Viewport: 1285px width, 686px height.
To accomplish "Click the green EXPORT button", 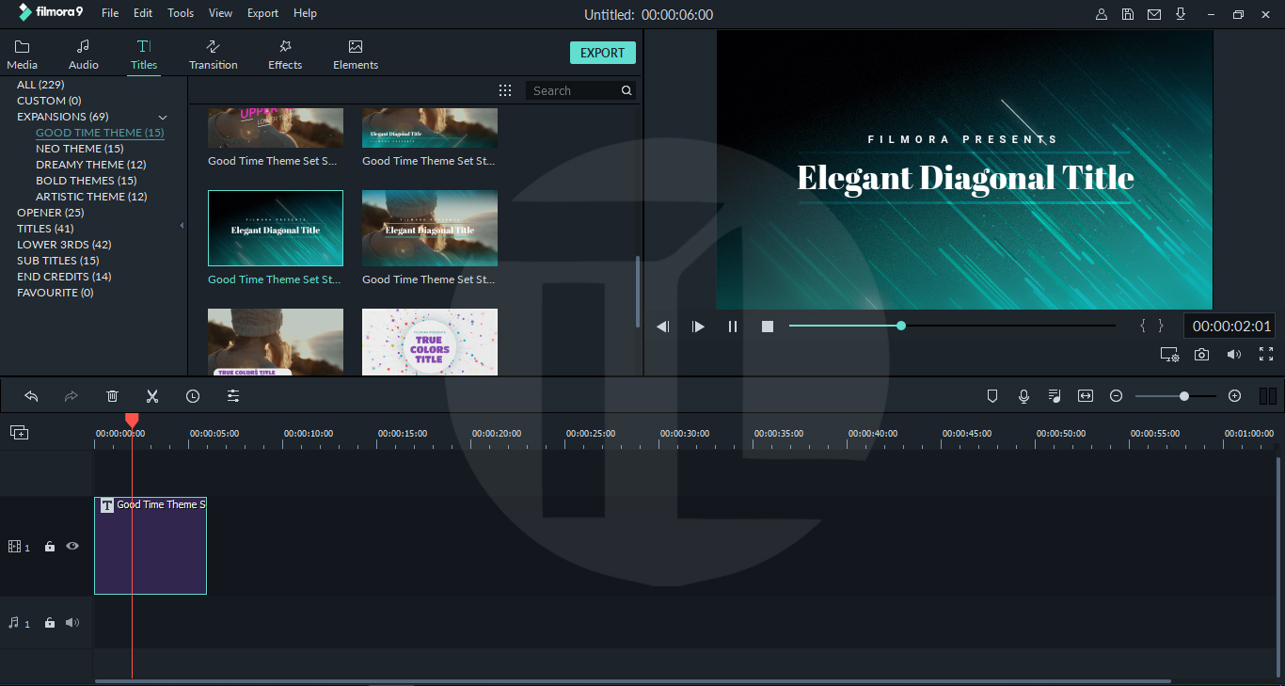I will point(603,53).
